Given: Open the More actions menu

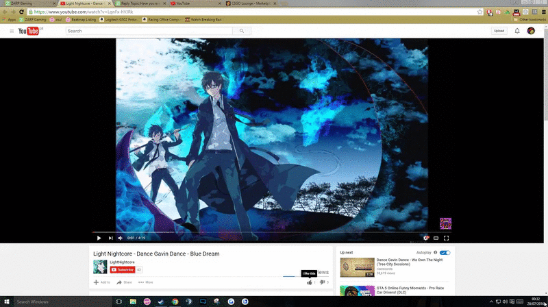Looking at the screenshot, I should point(146,282).
